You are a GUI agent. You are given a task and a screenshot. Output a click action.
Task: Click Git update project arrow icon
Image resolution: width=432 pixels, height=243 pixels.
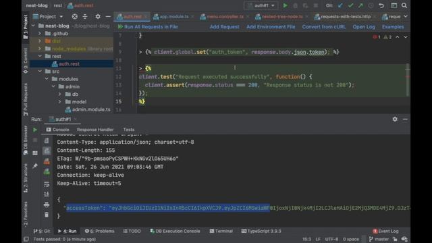tap(340, 5)
